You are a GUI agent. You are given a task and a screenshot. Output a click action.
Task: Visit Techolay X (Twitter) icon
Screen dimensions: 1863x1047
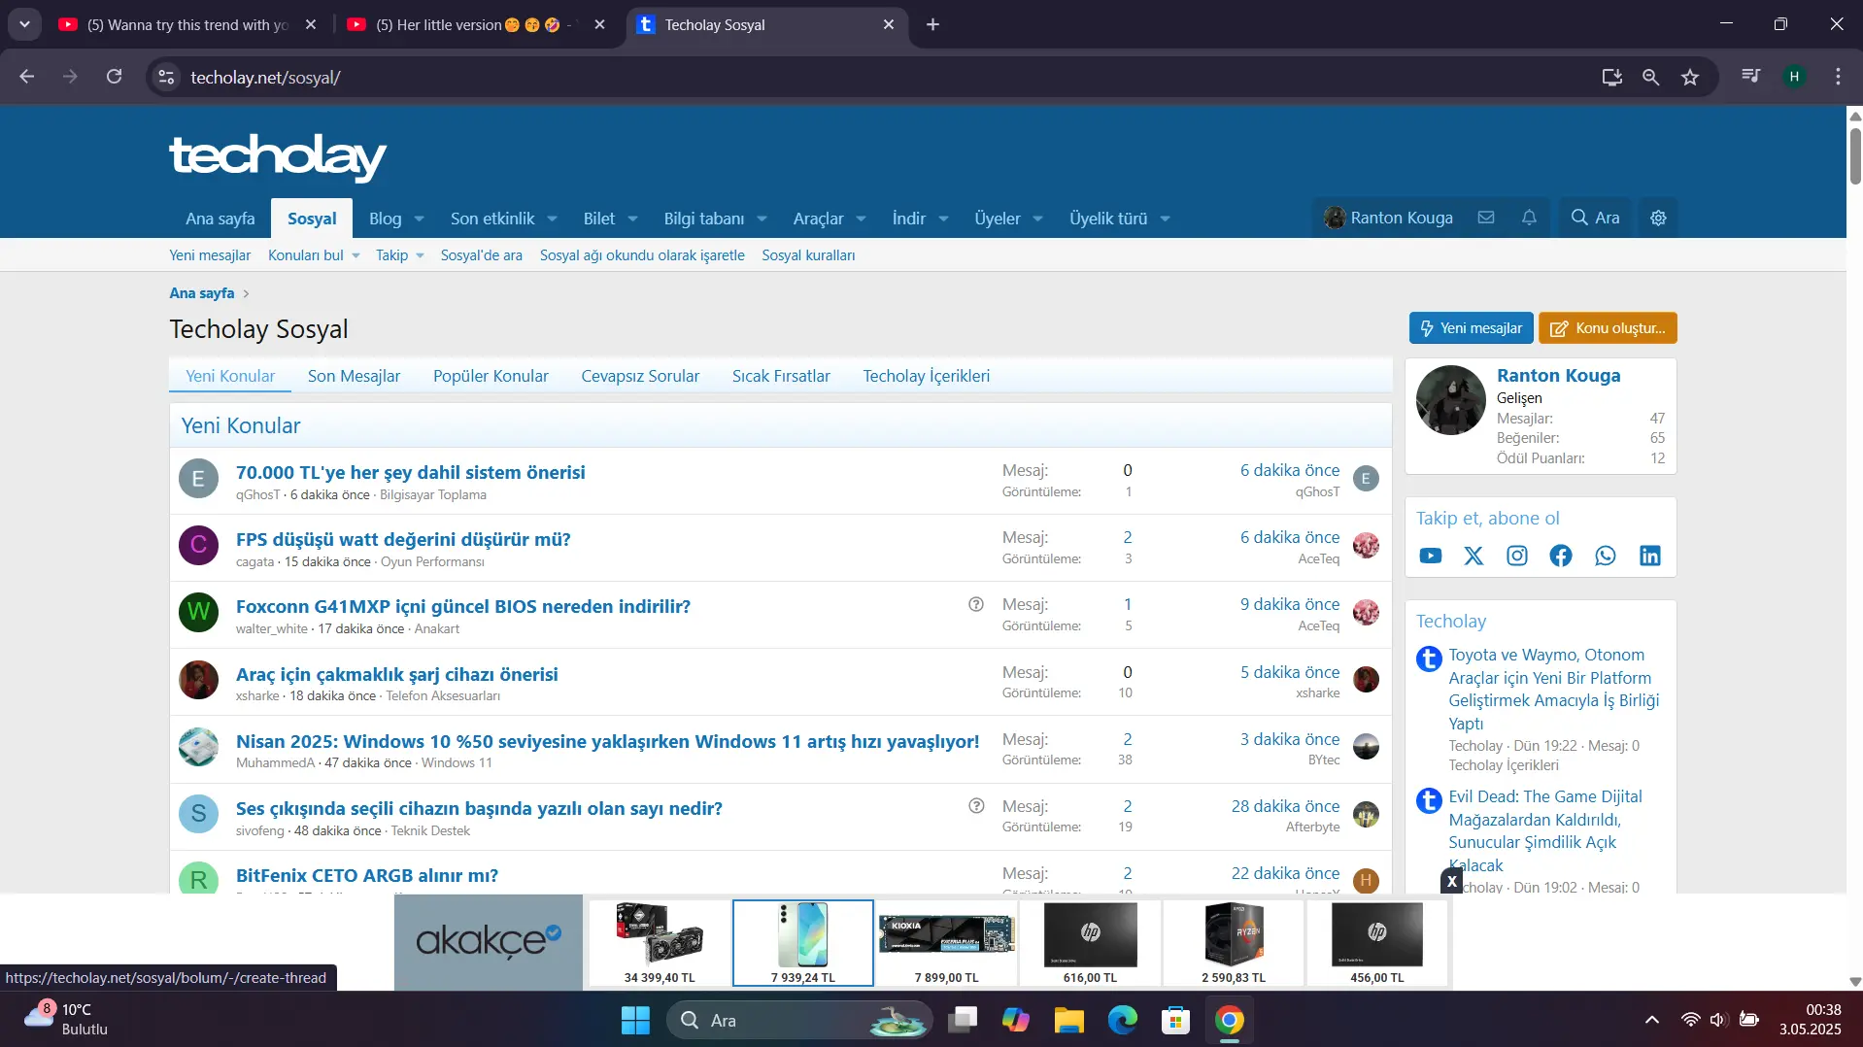click(x=1473, y=556)
